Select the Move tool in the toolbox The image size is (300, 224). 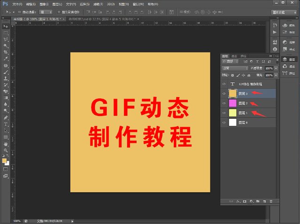[6, 26]
